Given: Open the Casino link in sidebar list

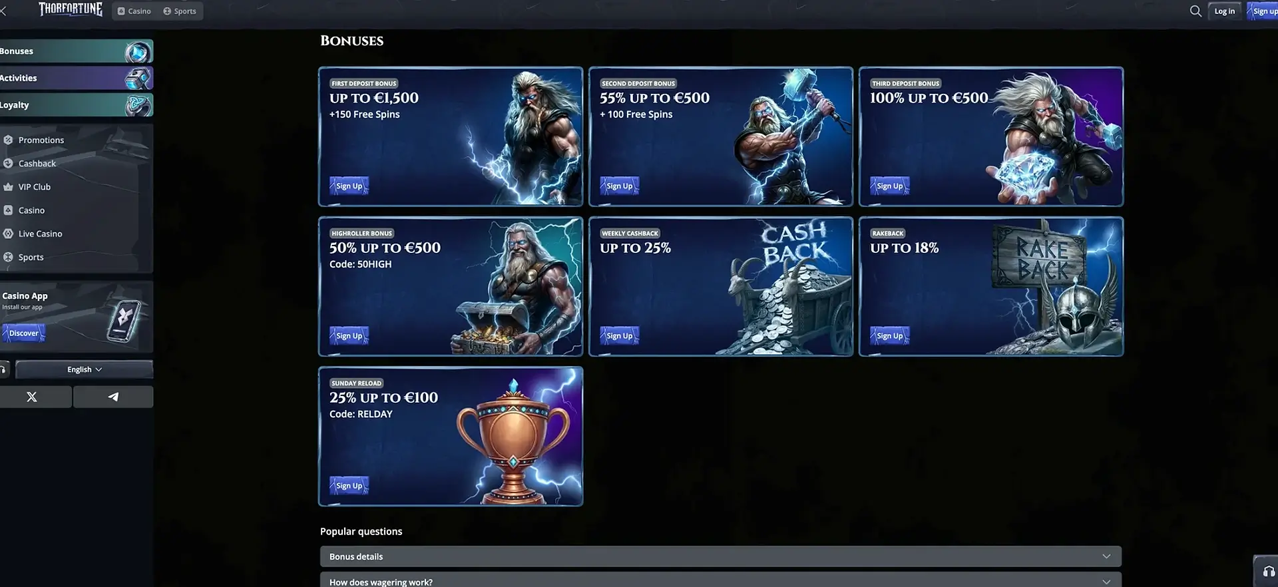Looking at the screenshot, I should point(31,210).
